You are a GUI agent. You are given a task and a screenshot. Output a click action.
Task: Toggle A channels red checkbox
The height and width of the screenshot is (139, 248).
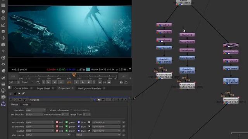tap(57, 122)
